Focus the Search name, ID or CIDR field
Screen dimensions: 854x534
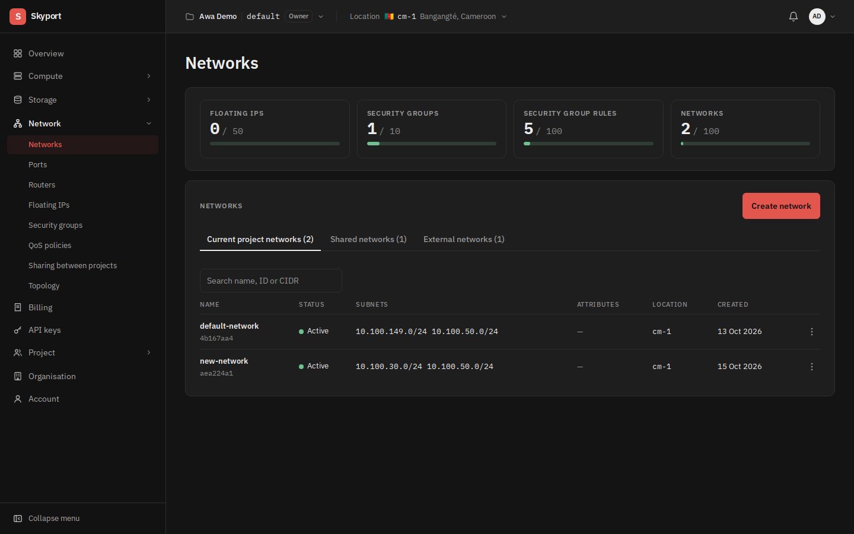(x=271, y=281)
